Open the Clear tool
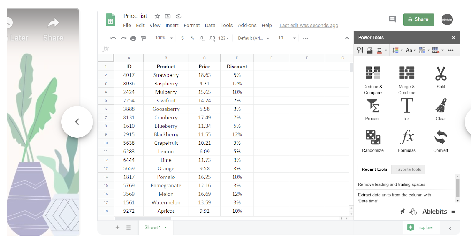Screen dimensions: 471x251 pyautogui.click(x=441, y=109)
